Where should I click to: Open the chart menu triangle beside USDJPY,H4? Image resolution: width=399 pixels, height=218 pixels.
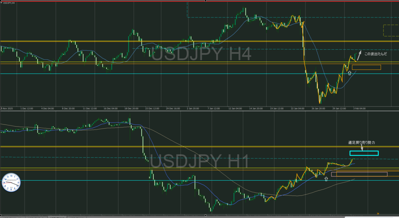(x=1, y=3)
